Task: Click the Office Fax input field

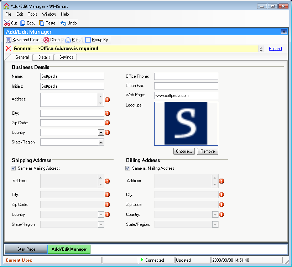Action: 186,86
